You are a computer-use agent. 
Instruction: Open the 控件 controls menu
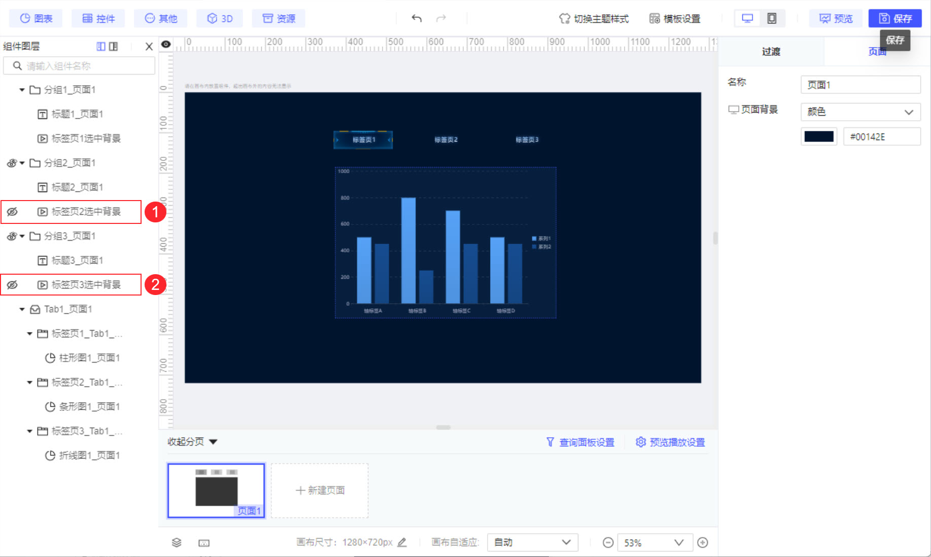pos(98,18)
